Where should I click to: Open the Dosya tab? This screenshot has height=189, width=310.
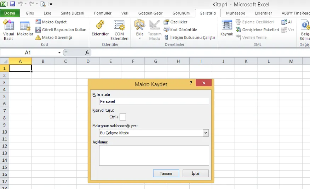coord(10,13)
